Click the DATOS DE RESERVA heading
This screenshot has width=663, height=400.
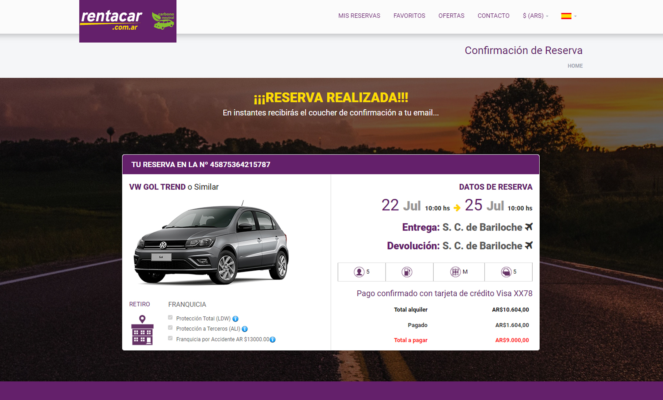[x=496, y=187]
